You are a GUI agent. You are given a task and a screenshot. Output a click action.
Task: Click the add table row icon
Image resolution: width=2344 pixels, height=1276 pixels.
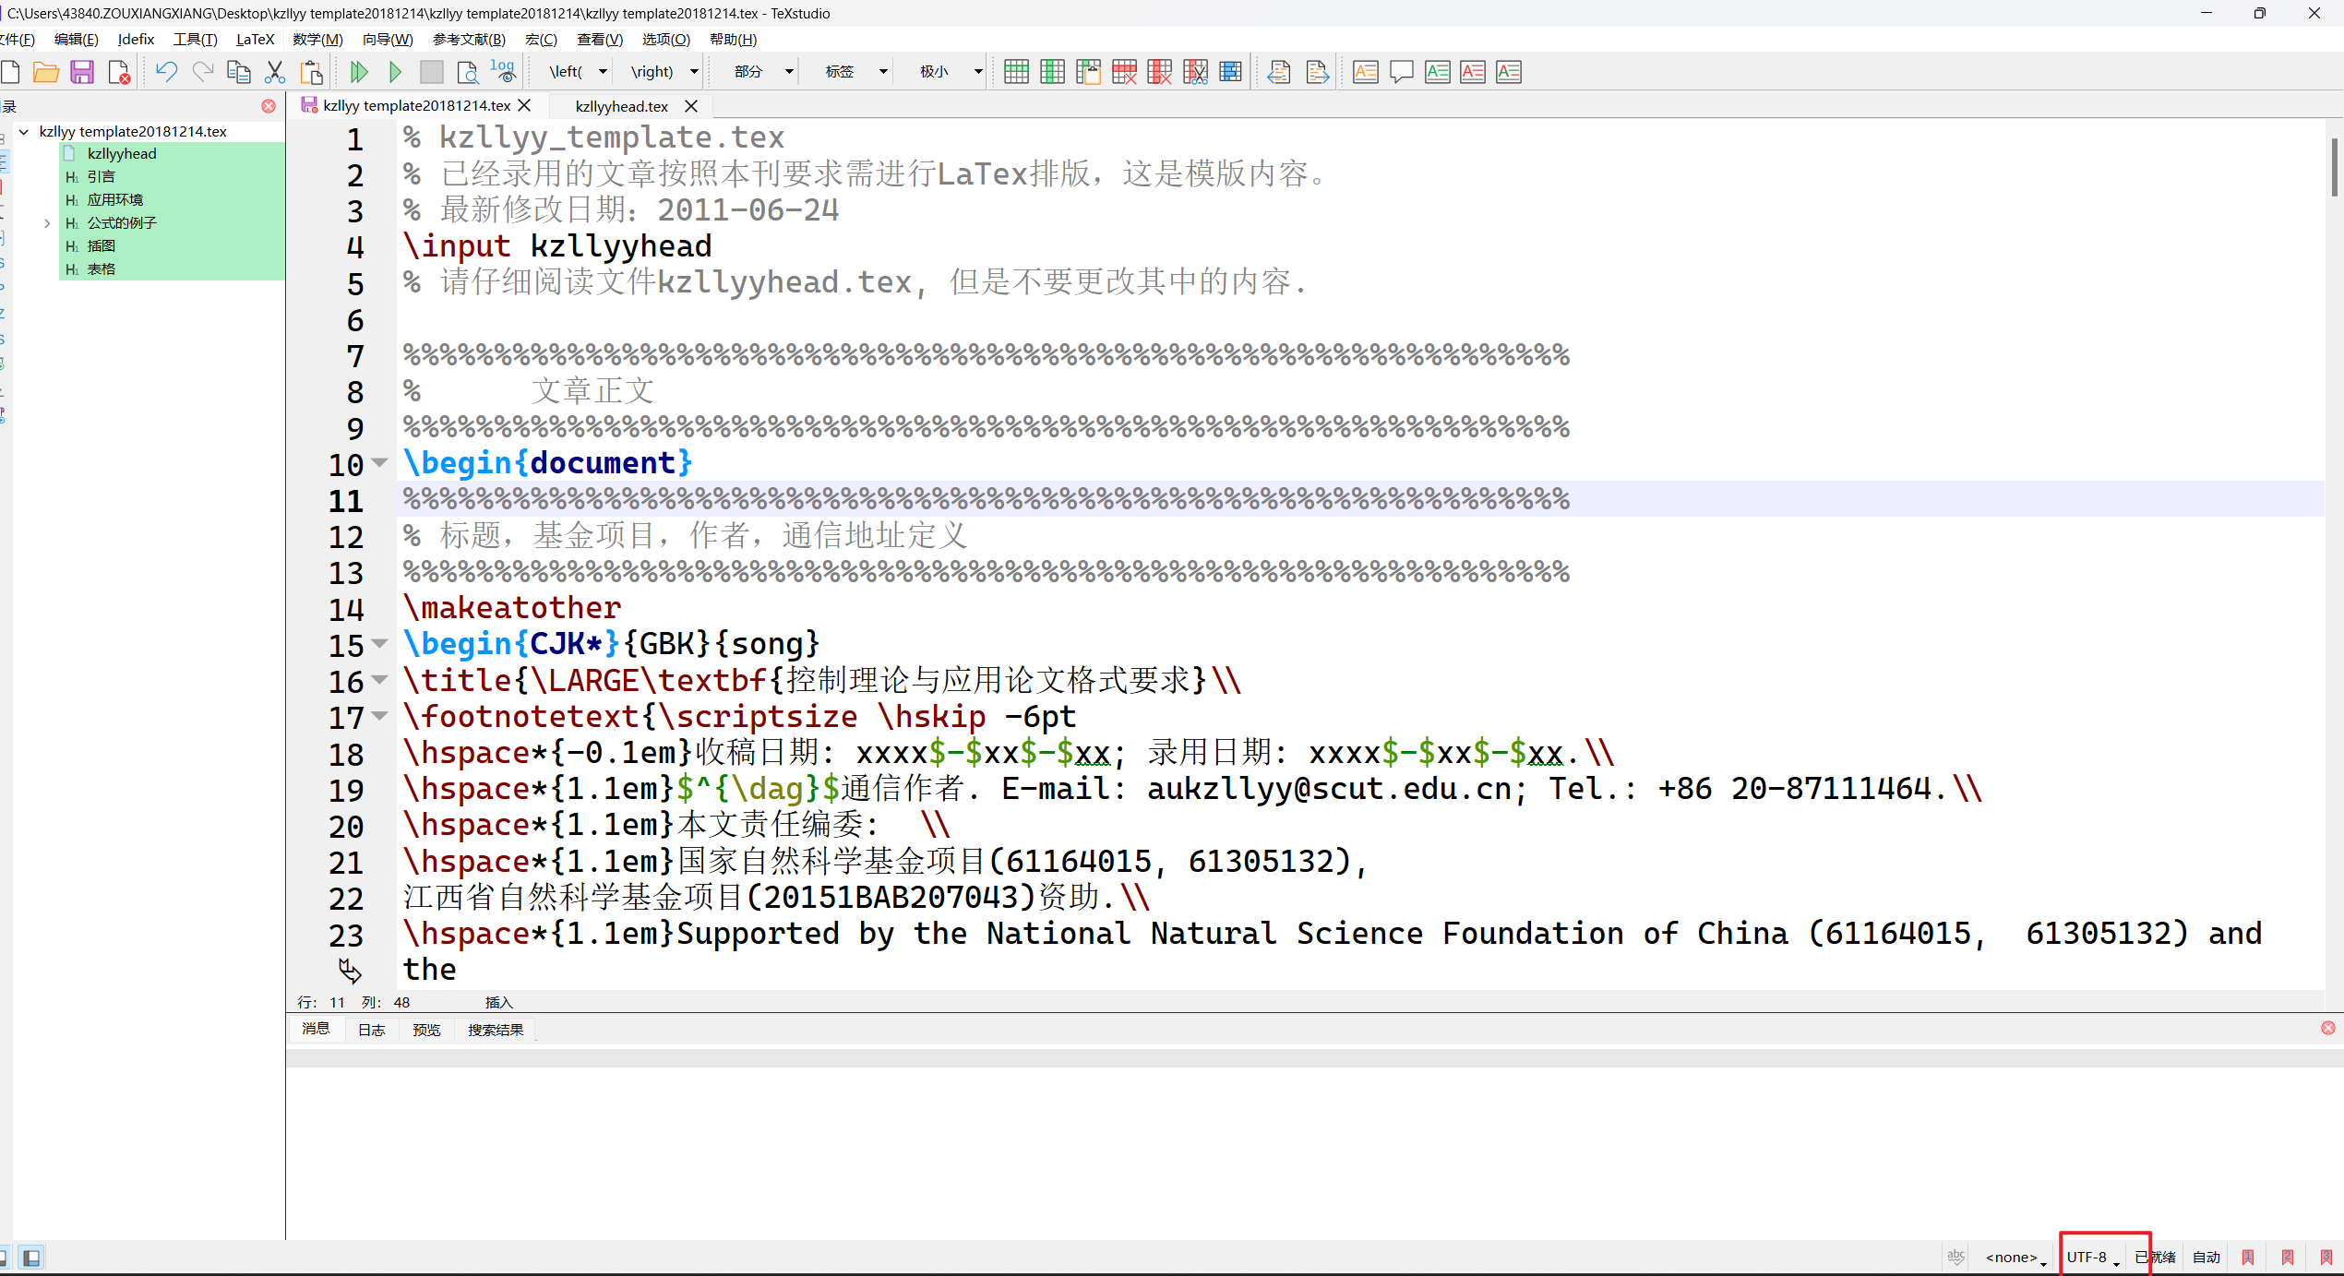pos(1016,72)
